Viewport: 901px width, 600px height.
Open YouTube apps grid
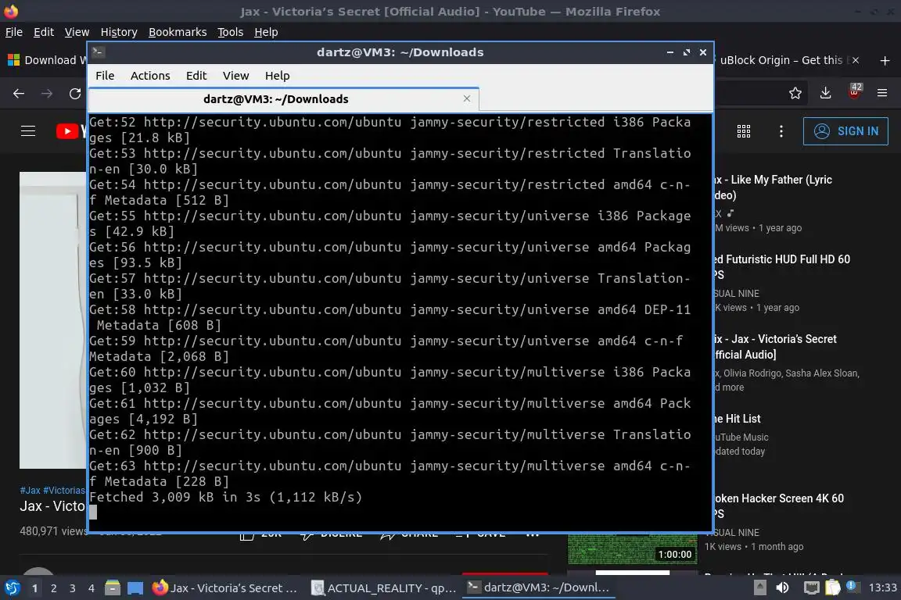(x=744, y=131)
